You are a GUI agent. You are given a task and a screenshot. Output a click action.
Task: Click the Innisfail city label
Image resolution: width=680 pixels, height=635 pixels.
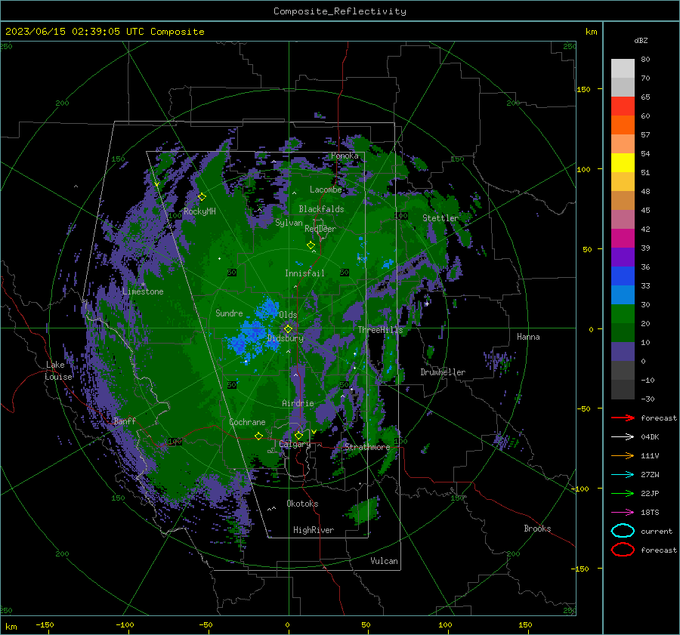pos(304,273)
